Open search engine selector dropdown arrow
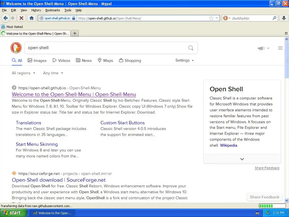 tap(229, 18)
